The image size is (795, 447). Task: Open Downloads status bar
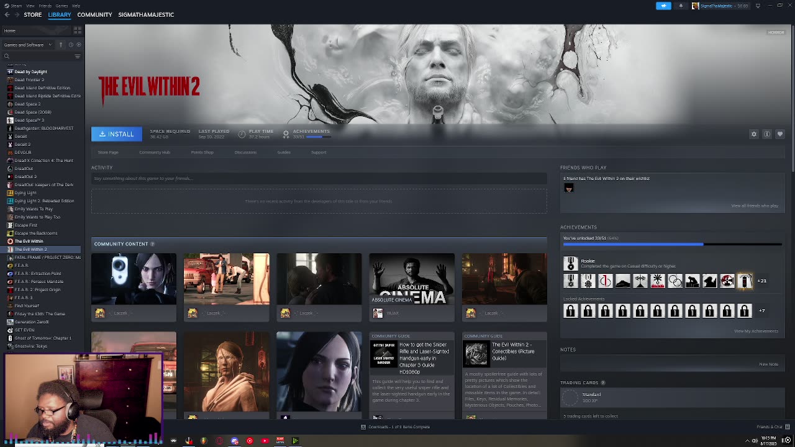coord(395,427)
